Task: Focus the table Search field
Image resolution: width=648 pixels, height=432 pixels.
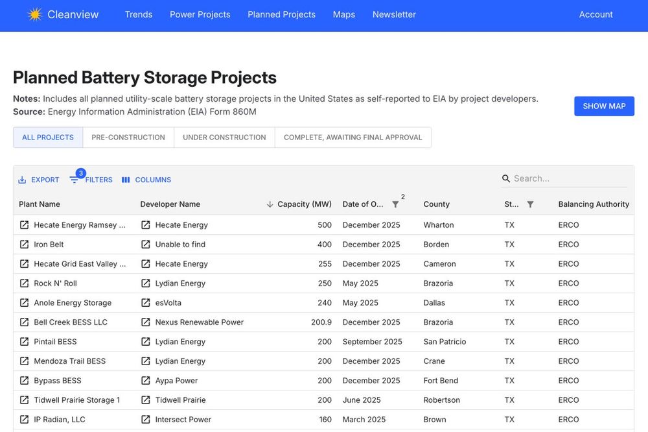Action: (564, 178)
